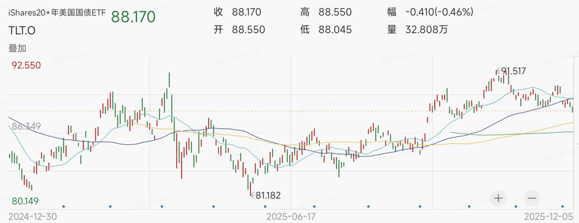Select the iShares20+年美国国债ETF name
This screenshot has height=223, width=579.
57,13
